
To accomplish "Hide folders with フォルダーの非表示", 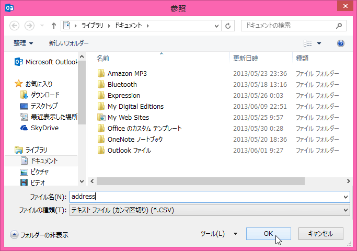I will (39, 235).
